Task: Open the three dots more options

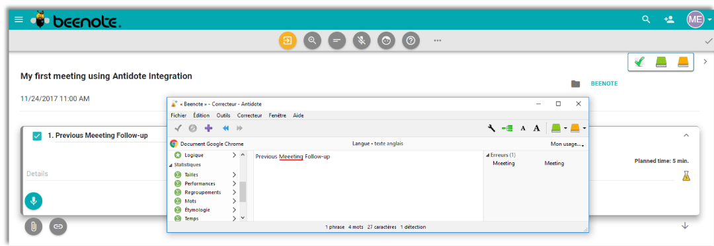Action: [438, 40]
